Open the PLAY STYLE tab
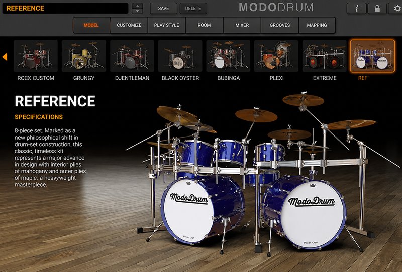The height and width of the screenshot is (272, 402). (167, 25)
